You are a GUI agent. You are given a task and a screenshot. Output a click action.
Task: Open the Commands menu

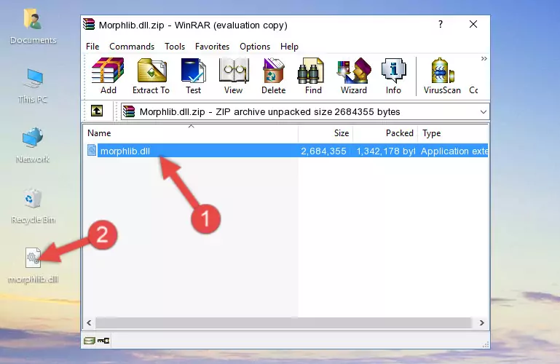(132, 47)
